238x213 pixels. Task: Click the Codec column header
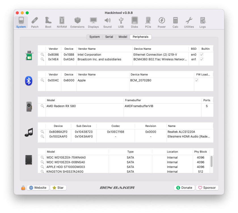coord(116,126)
